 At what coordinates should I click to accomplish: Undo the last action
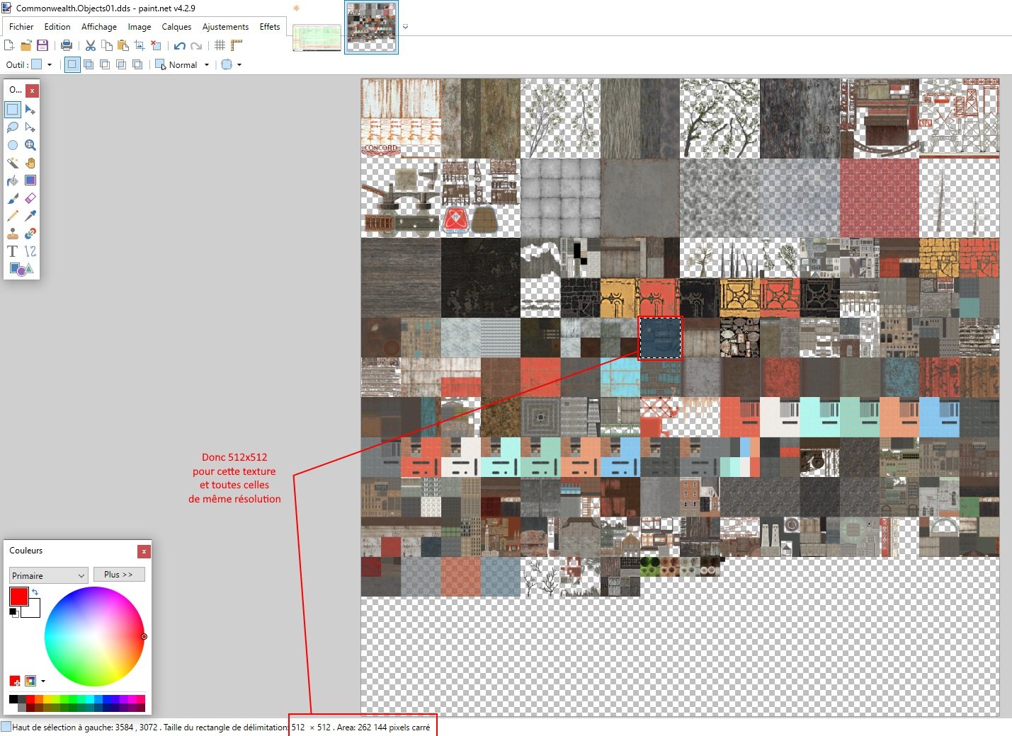coord(180,45)
